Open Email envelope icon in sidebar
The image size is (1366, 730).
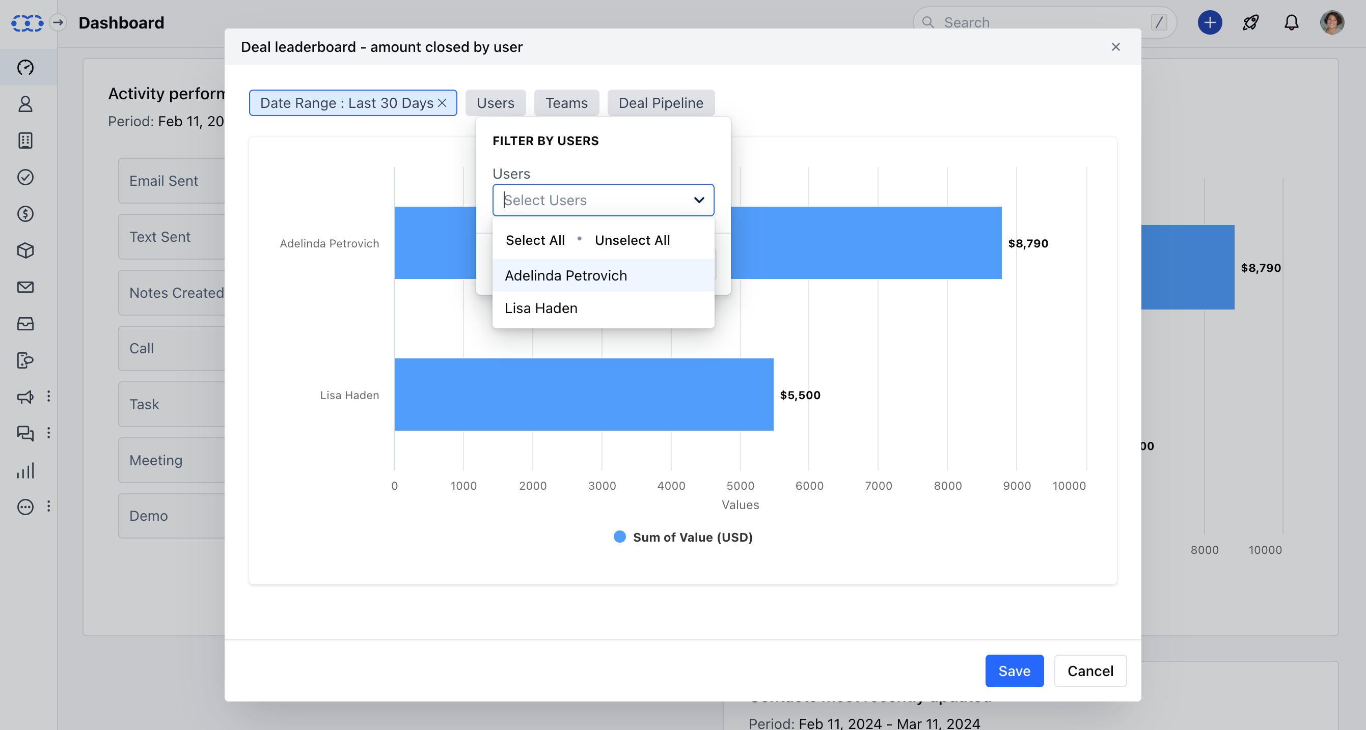(25, 287)
